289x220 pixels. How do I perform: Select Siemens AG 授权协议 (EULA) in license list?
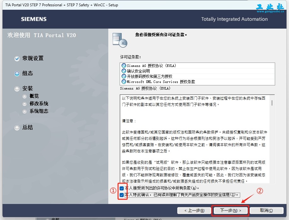pyautogui.click(x=197, y=66)
